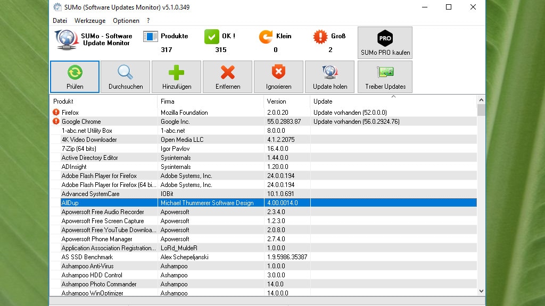Click IOBit company cell

[x=167, y=193]
